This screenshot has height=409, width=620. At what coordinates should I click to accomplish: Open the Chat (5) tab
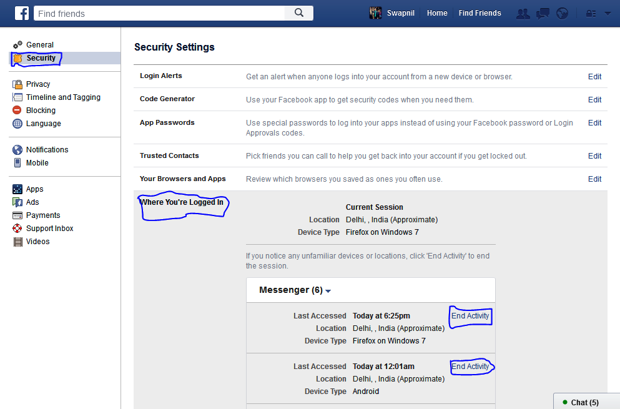click(586, 402)
